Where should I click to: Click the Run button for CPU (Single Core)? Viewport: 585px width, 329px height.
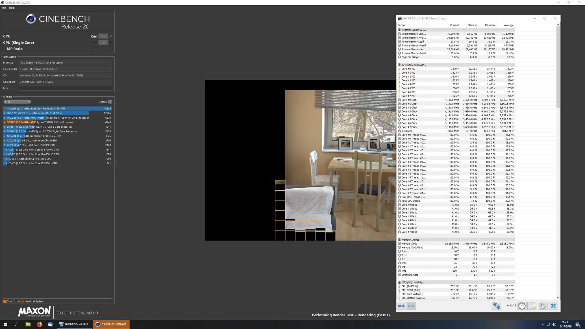click(103, 43)
